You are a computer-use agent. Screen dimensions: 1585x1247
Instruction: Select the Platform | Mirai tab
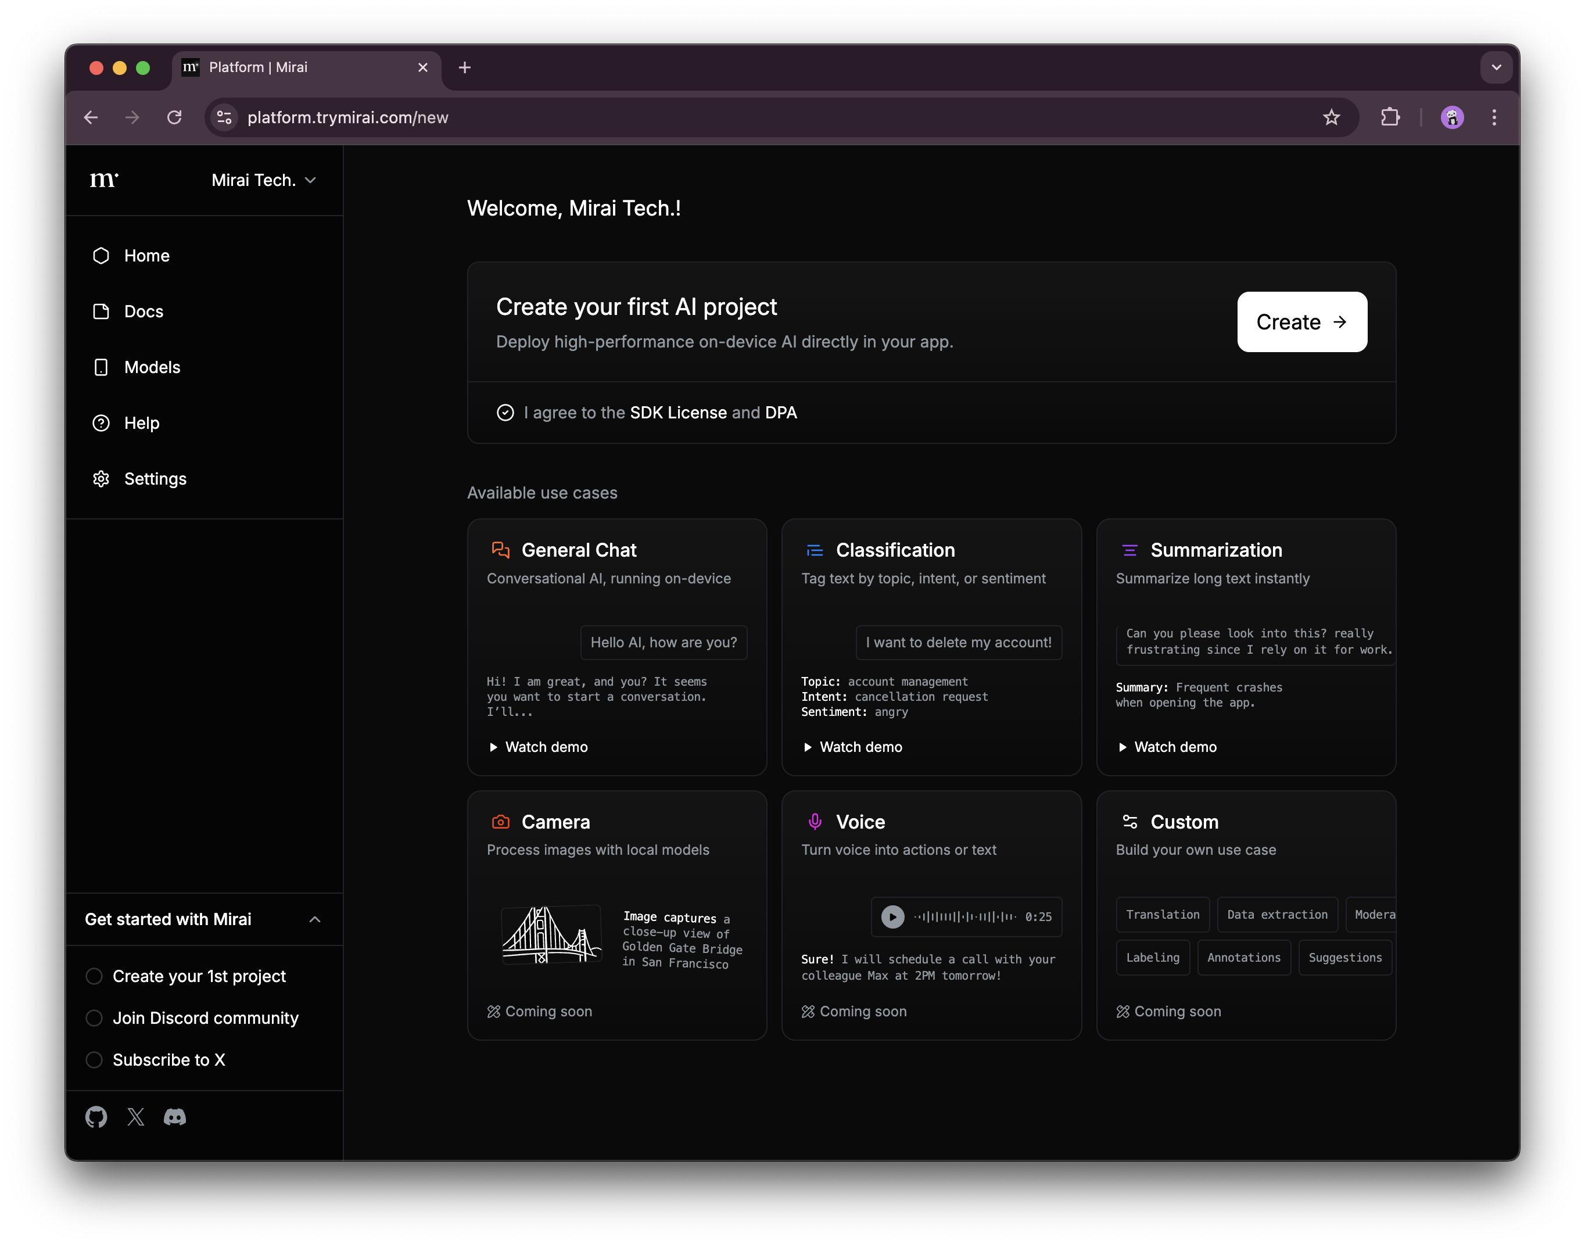point(307,68)
